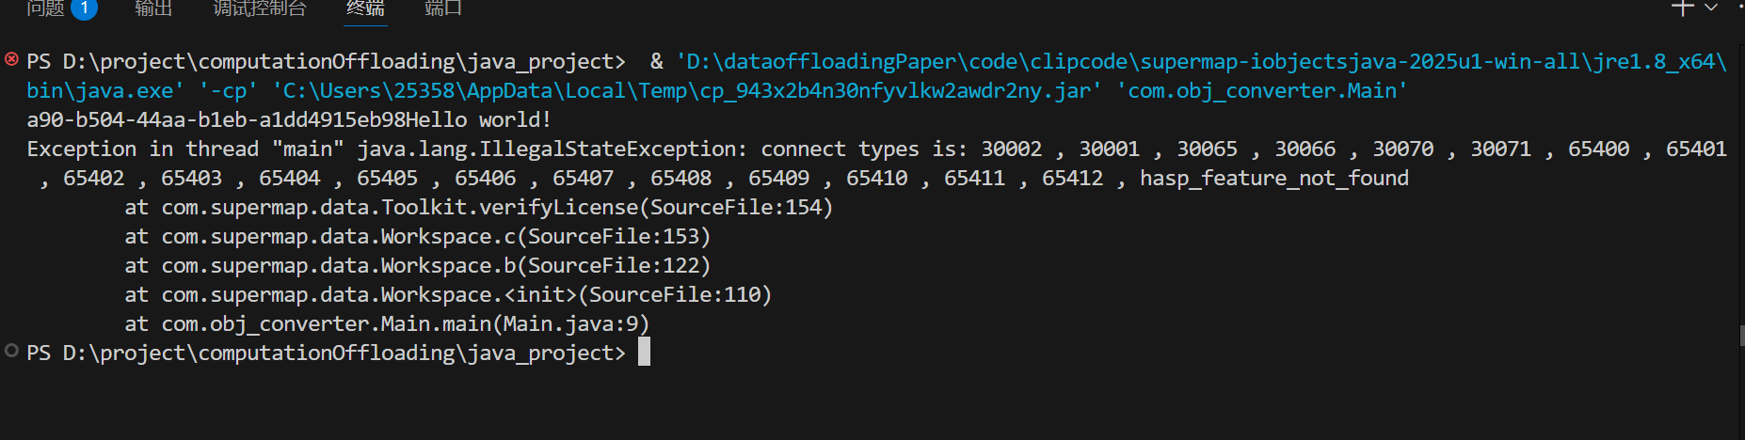Image resolution: width=1745 pixels, height=440 pixels.
Task: Click the java.lang.IllegalStateException text
Action: coord(547,149)
